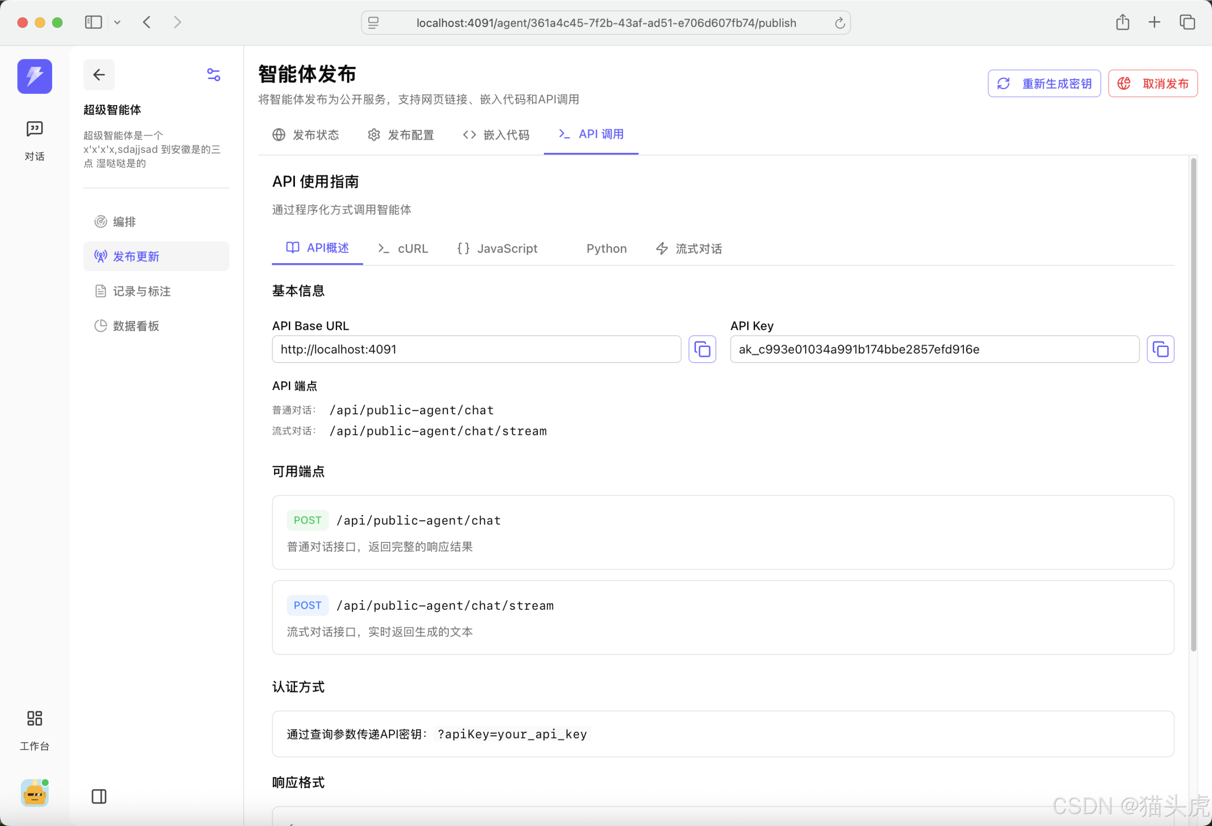
Task: Click the robot avatar at bottom left
Action: (34, 793)
